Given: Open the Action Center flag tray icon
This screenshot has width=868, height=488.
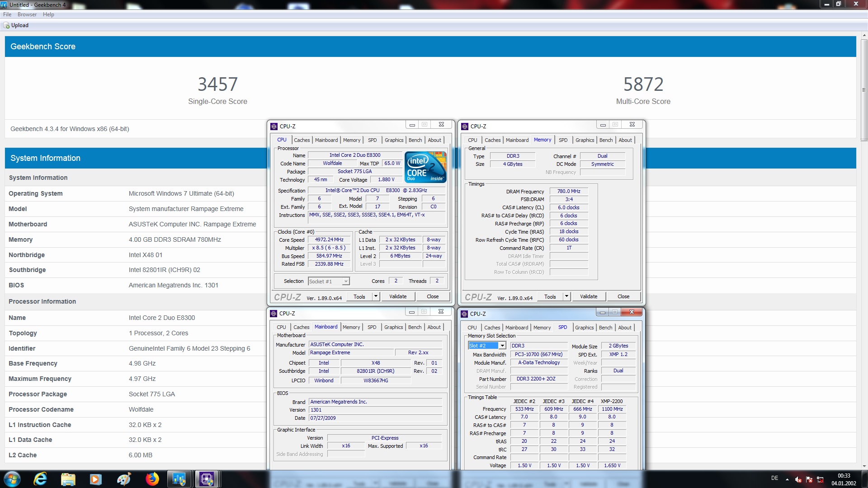Looking at the screenshot, I should click(809, 479).
